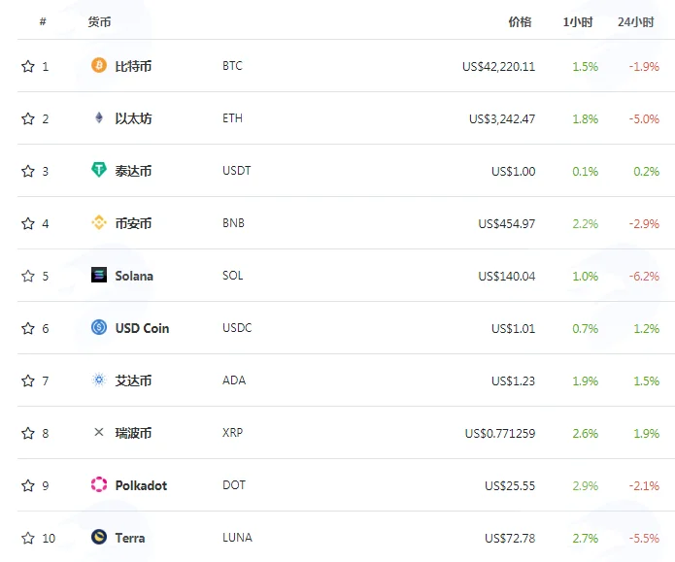This screenshot has width=675, height=562.
Task: Sort by the # rank column header
Action: point(43,21)
